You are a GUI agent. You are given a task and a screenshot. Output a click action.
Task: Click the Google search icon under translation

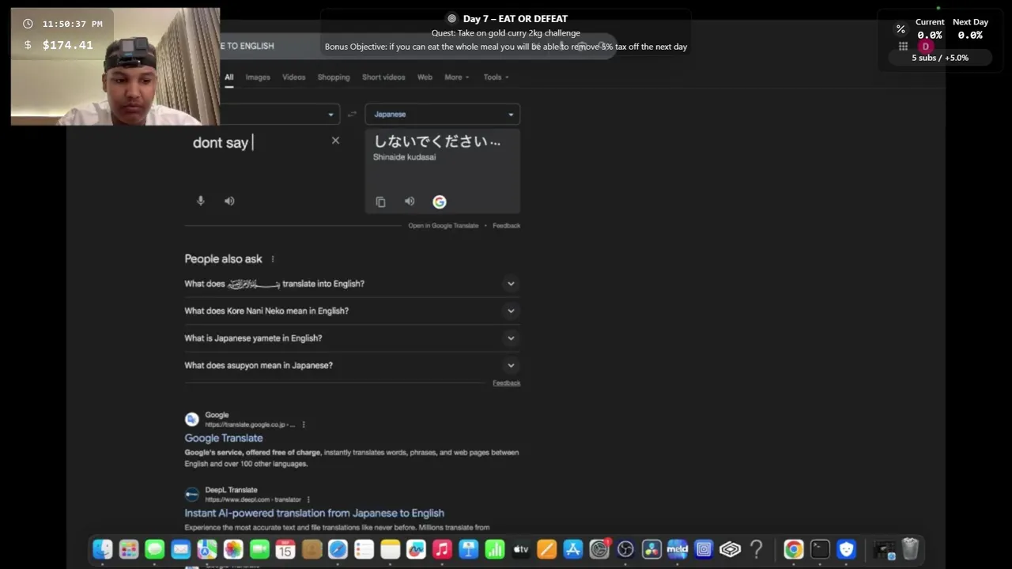[440, 202]
